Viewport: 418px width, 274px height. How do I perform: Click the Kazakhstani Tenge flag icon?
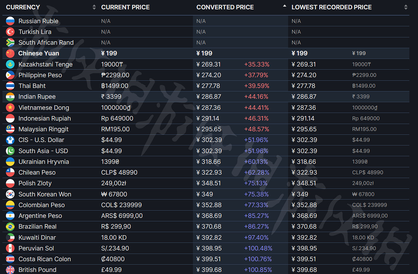coord(10,64)
